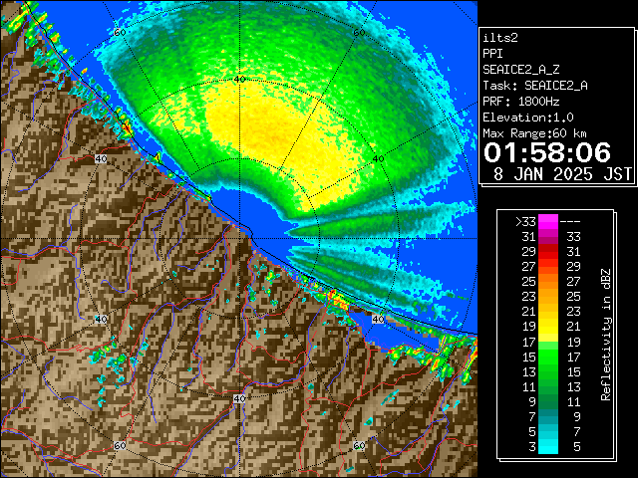Viewport: 638px width, 478px height.
Task: Click the 01:58:06 timestamp
Action: coord(547,152)
